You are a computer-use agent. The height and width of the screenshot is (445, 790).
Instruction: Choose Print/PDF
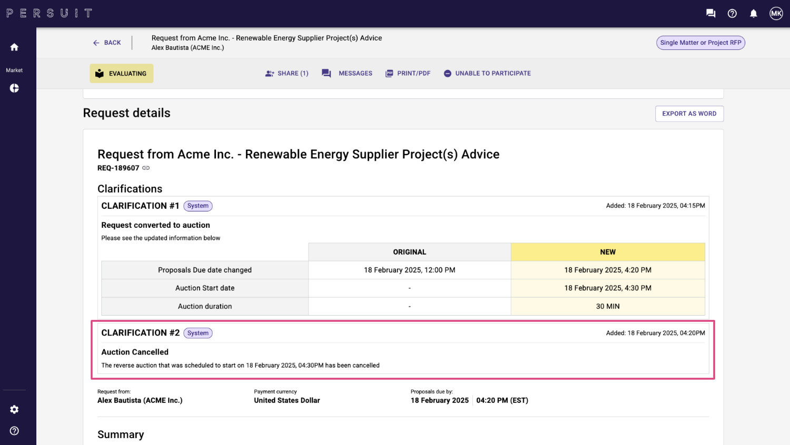(408, 74)
